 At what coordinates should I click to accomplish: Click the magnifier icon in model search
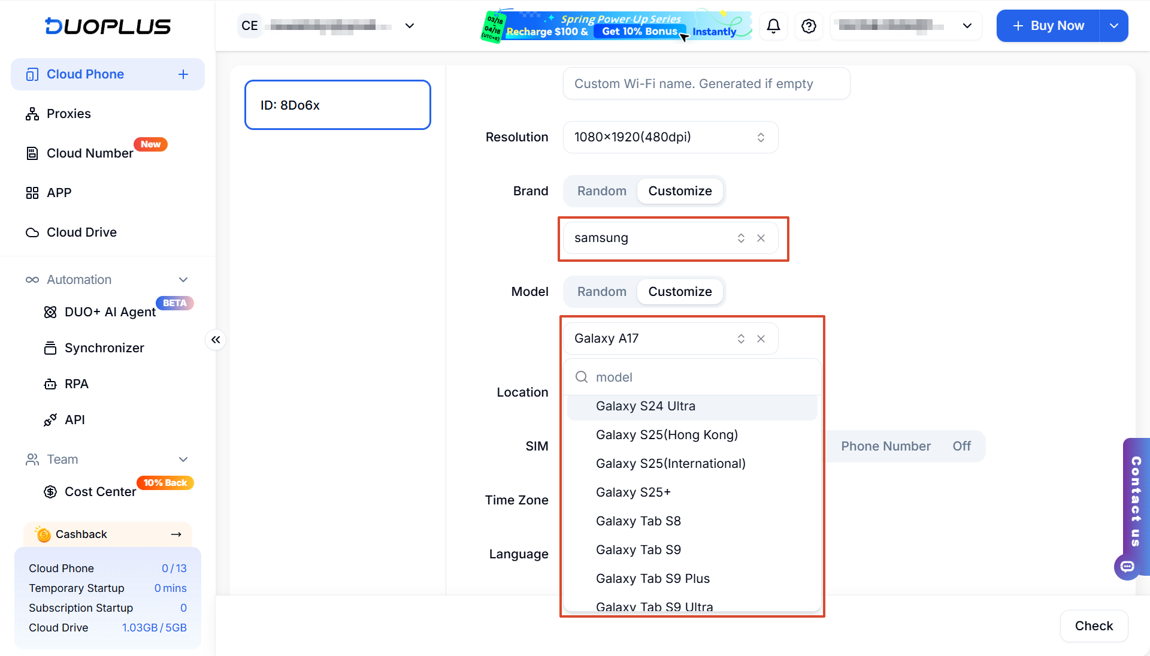tap(581, 377)
